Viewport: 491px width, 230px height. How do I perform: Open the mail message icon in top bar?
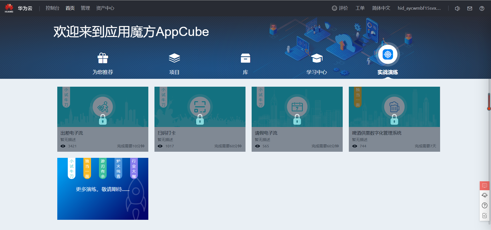tap(470, 8)
